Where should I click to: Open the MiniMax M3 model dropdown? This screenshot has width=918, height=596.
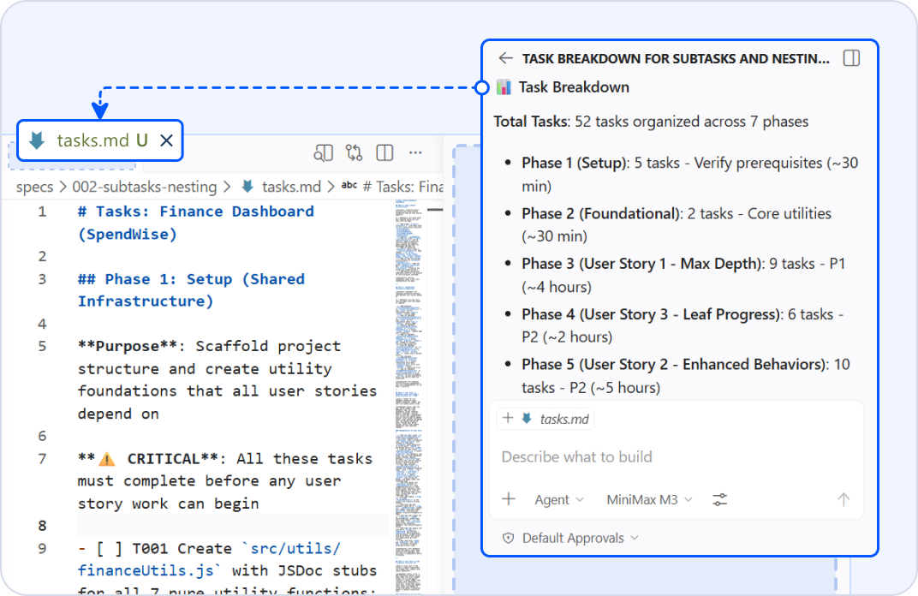point(649,500)
